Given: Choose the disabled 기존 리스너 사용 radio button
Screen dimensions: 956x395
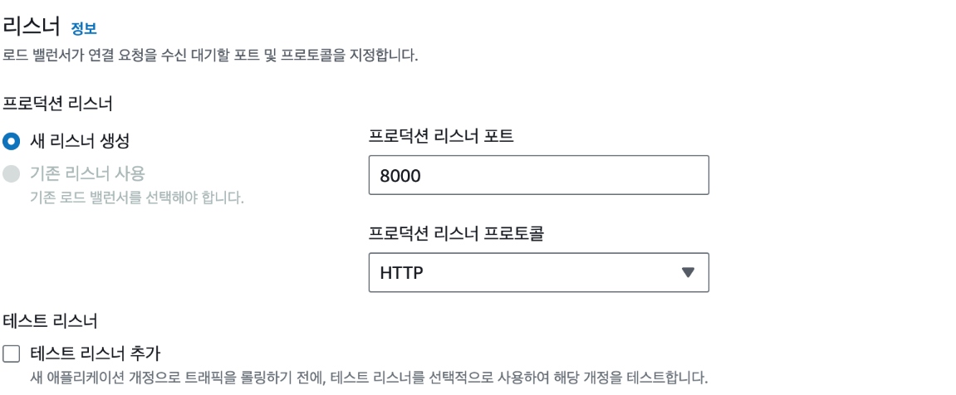Looking at the screenshot, I should tap(12, 173).
